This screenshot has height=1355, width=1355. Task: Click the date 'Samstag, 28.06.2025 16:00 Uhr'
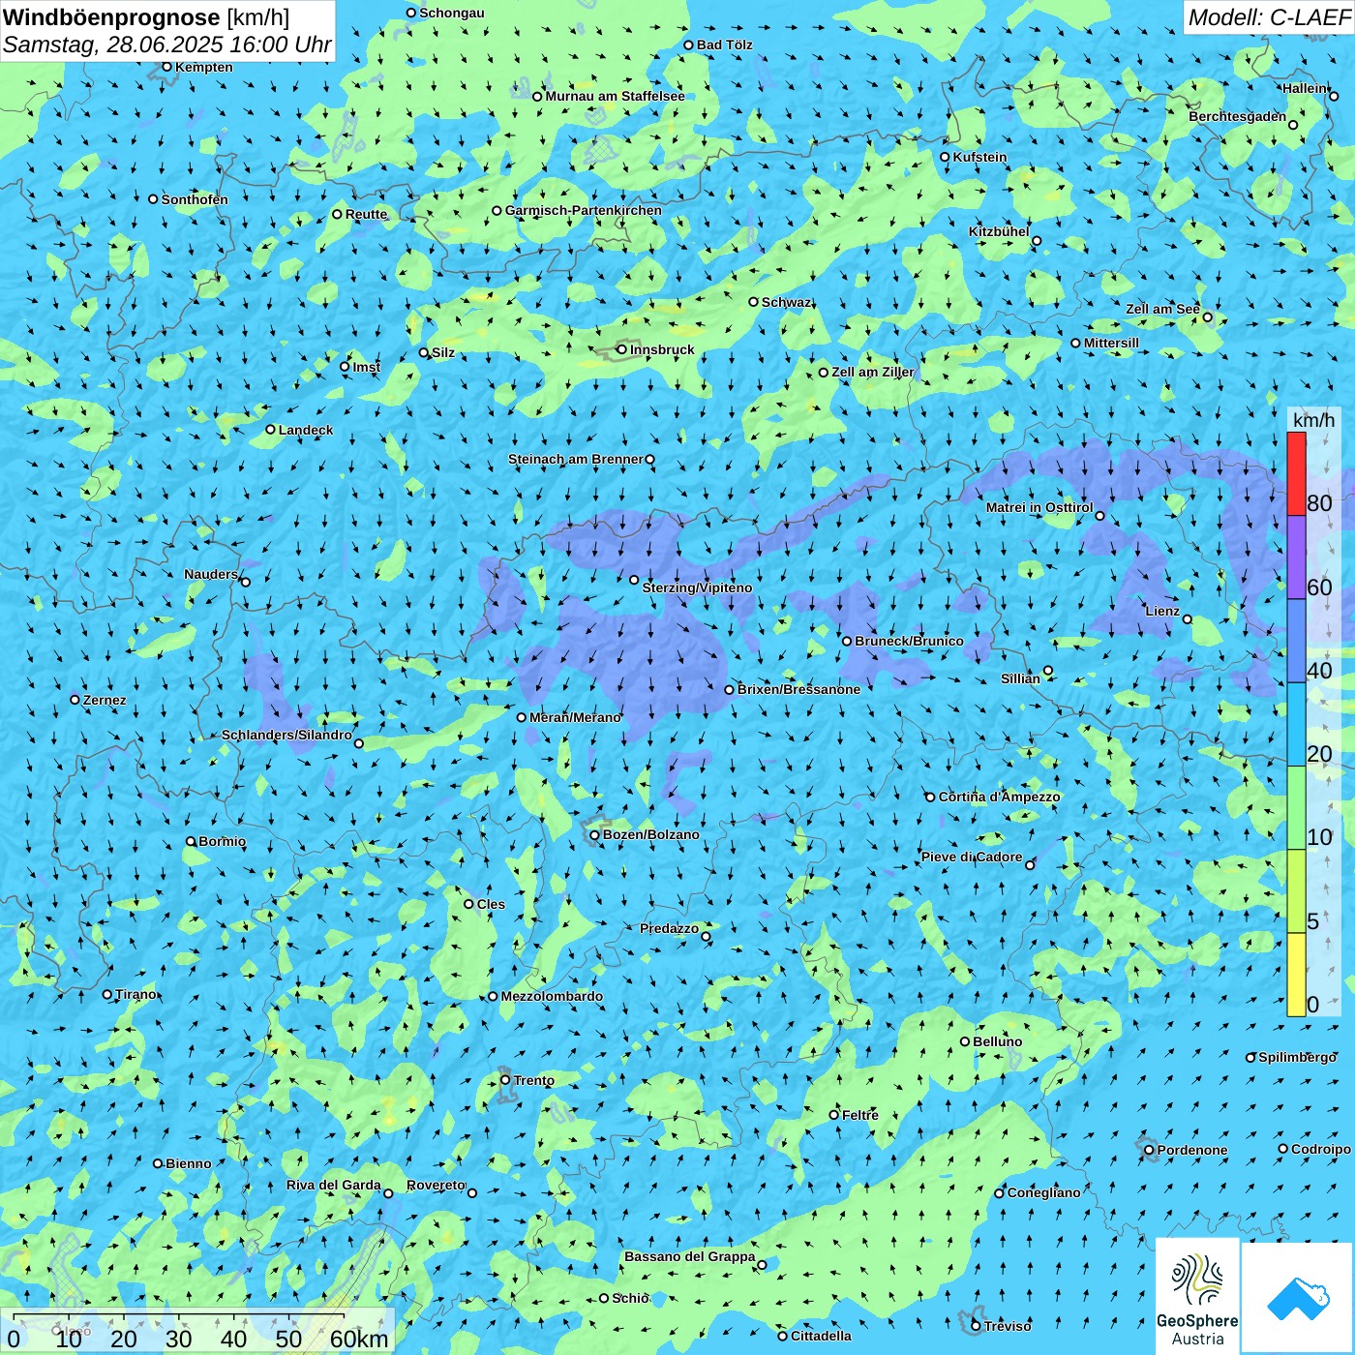tap(167, 45)
